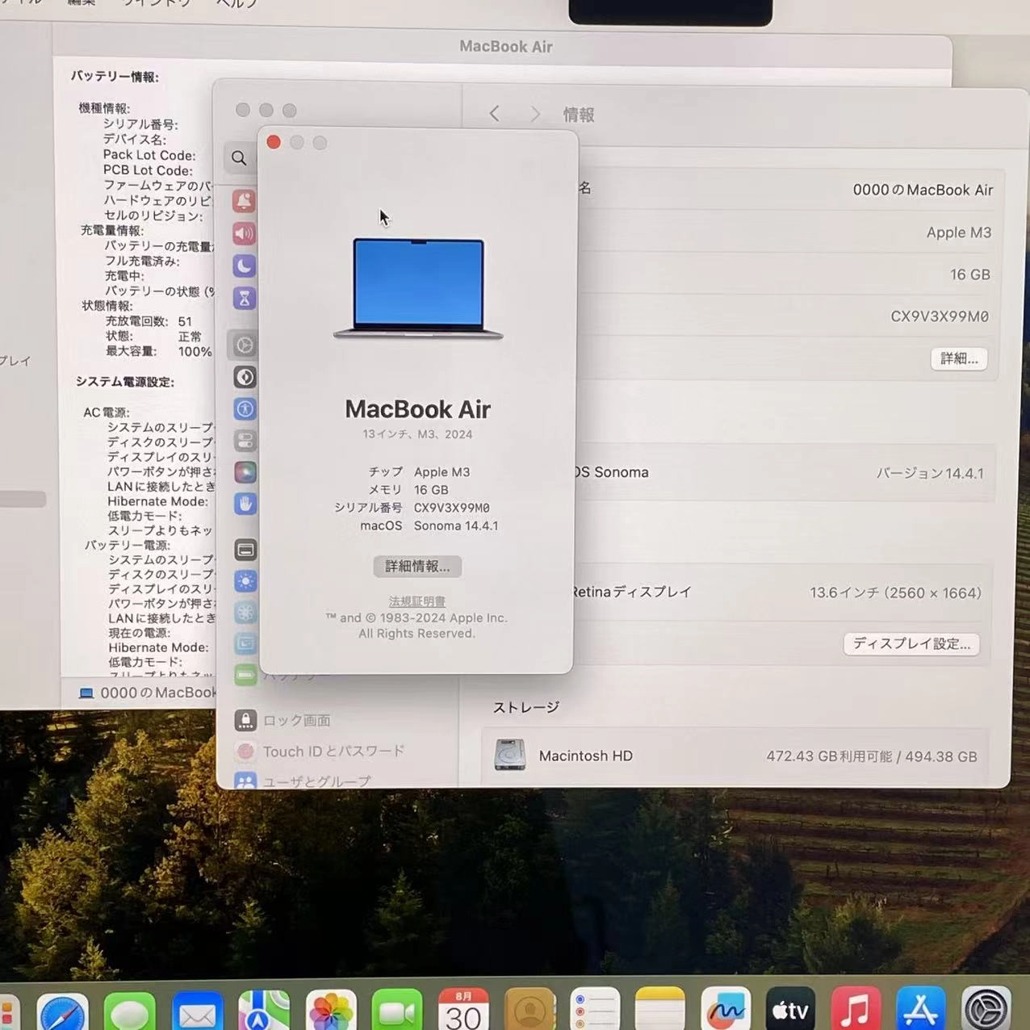
Task: Open Notifications settings via red bell icon
Action: [x=244, y=200]
